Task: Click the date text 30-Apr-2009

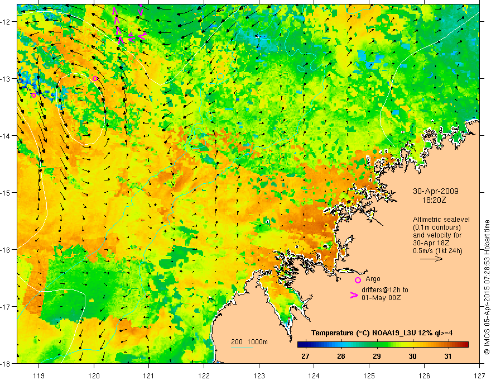Action: pyautogui.click(x=436, y=191)
